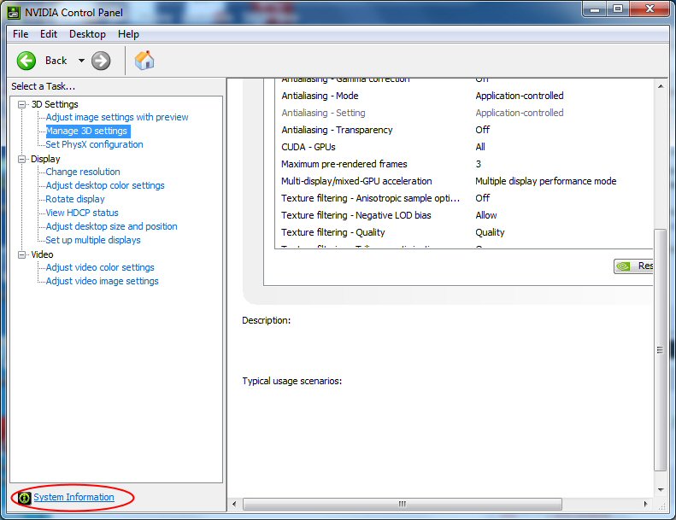Select Manage 3D settings

pyautogui.click(x=86, y=131)
